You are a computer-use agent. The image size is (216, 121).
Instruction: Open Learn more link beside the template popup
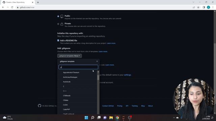point(110,65)
